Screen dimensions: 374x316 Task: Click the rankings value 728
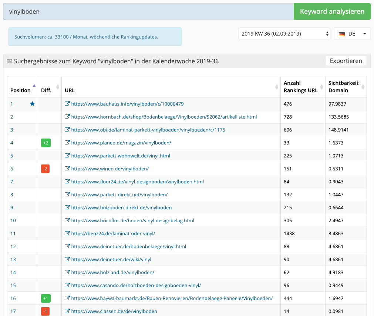tap(288, 117)
